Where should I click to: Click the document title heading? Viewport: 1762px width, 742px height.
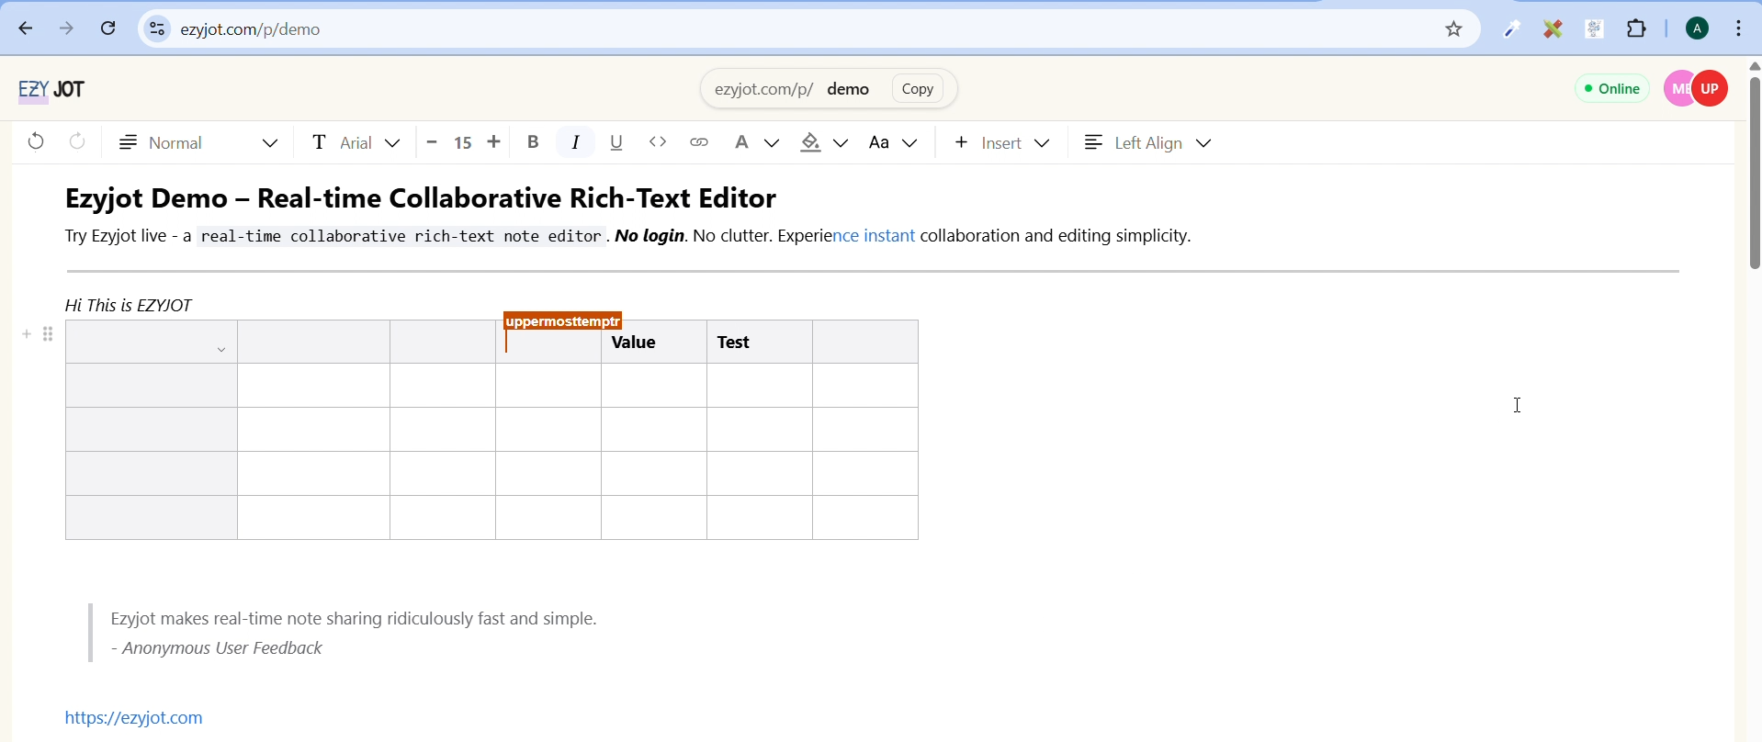(421, 198)
